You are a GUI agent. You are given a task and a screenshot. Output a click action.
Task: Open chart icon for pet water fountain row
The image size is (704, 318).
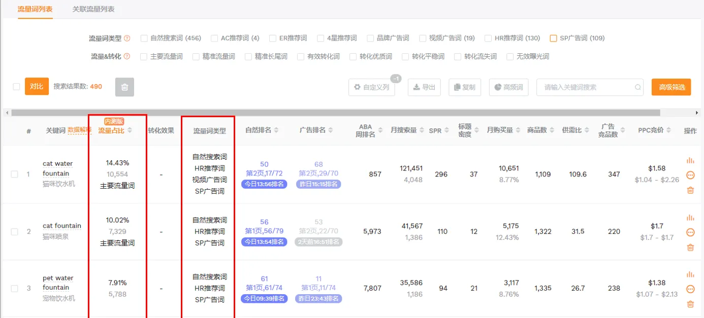coord(690,275)
